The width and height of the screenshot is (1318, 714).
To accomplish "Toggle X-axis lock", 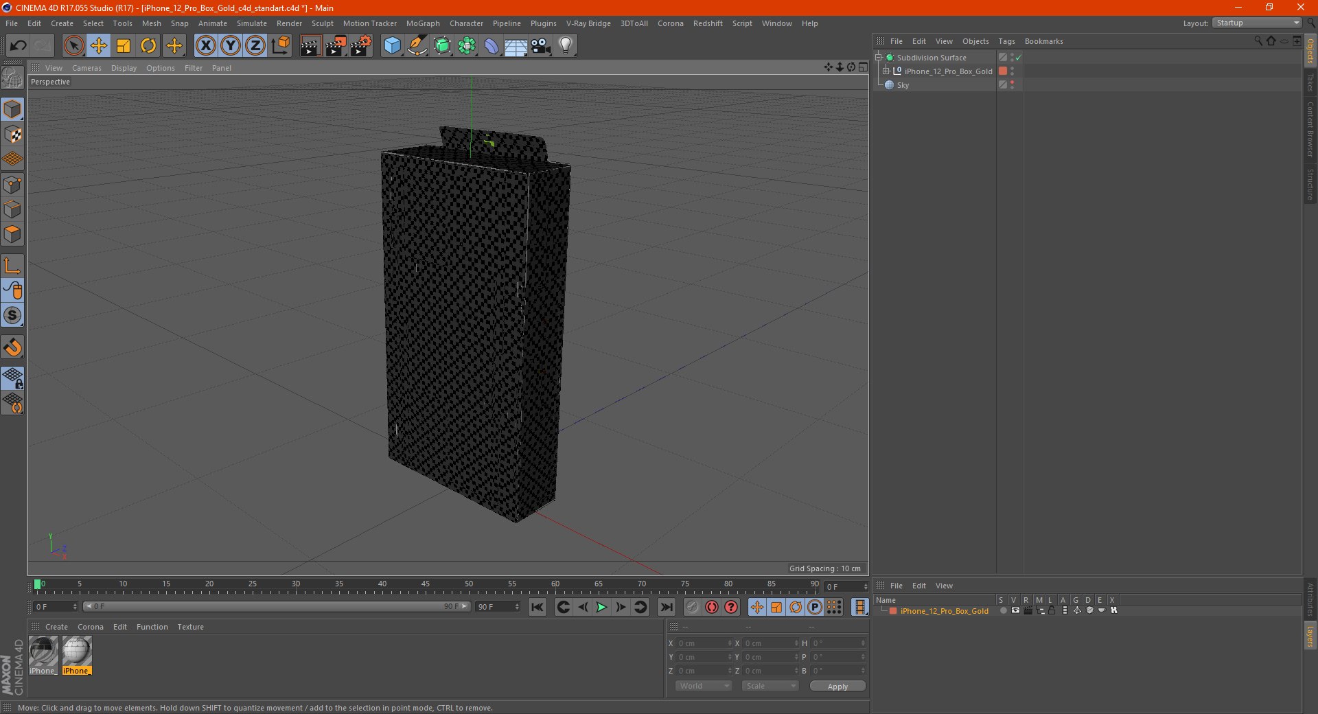I will 205,46.
